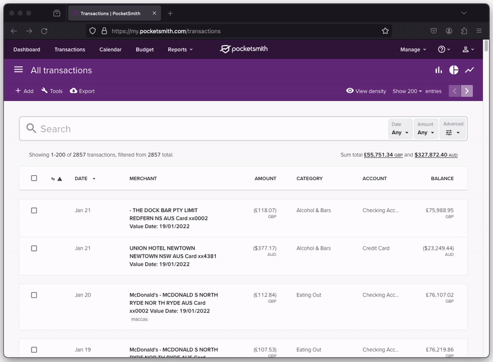
Task: Go to next page of transactions
Action: point(467,91)
